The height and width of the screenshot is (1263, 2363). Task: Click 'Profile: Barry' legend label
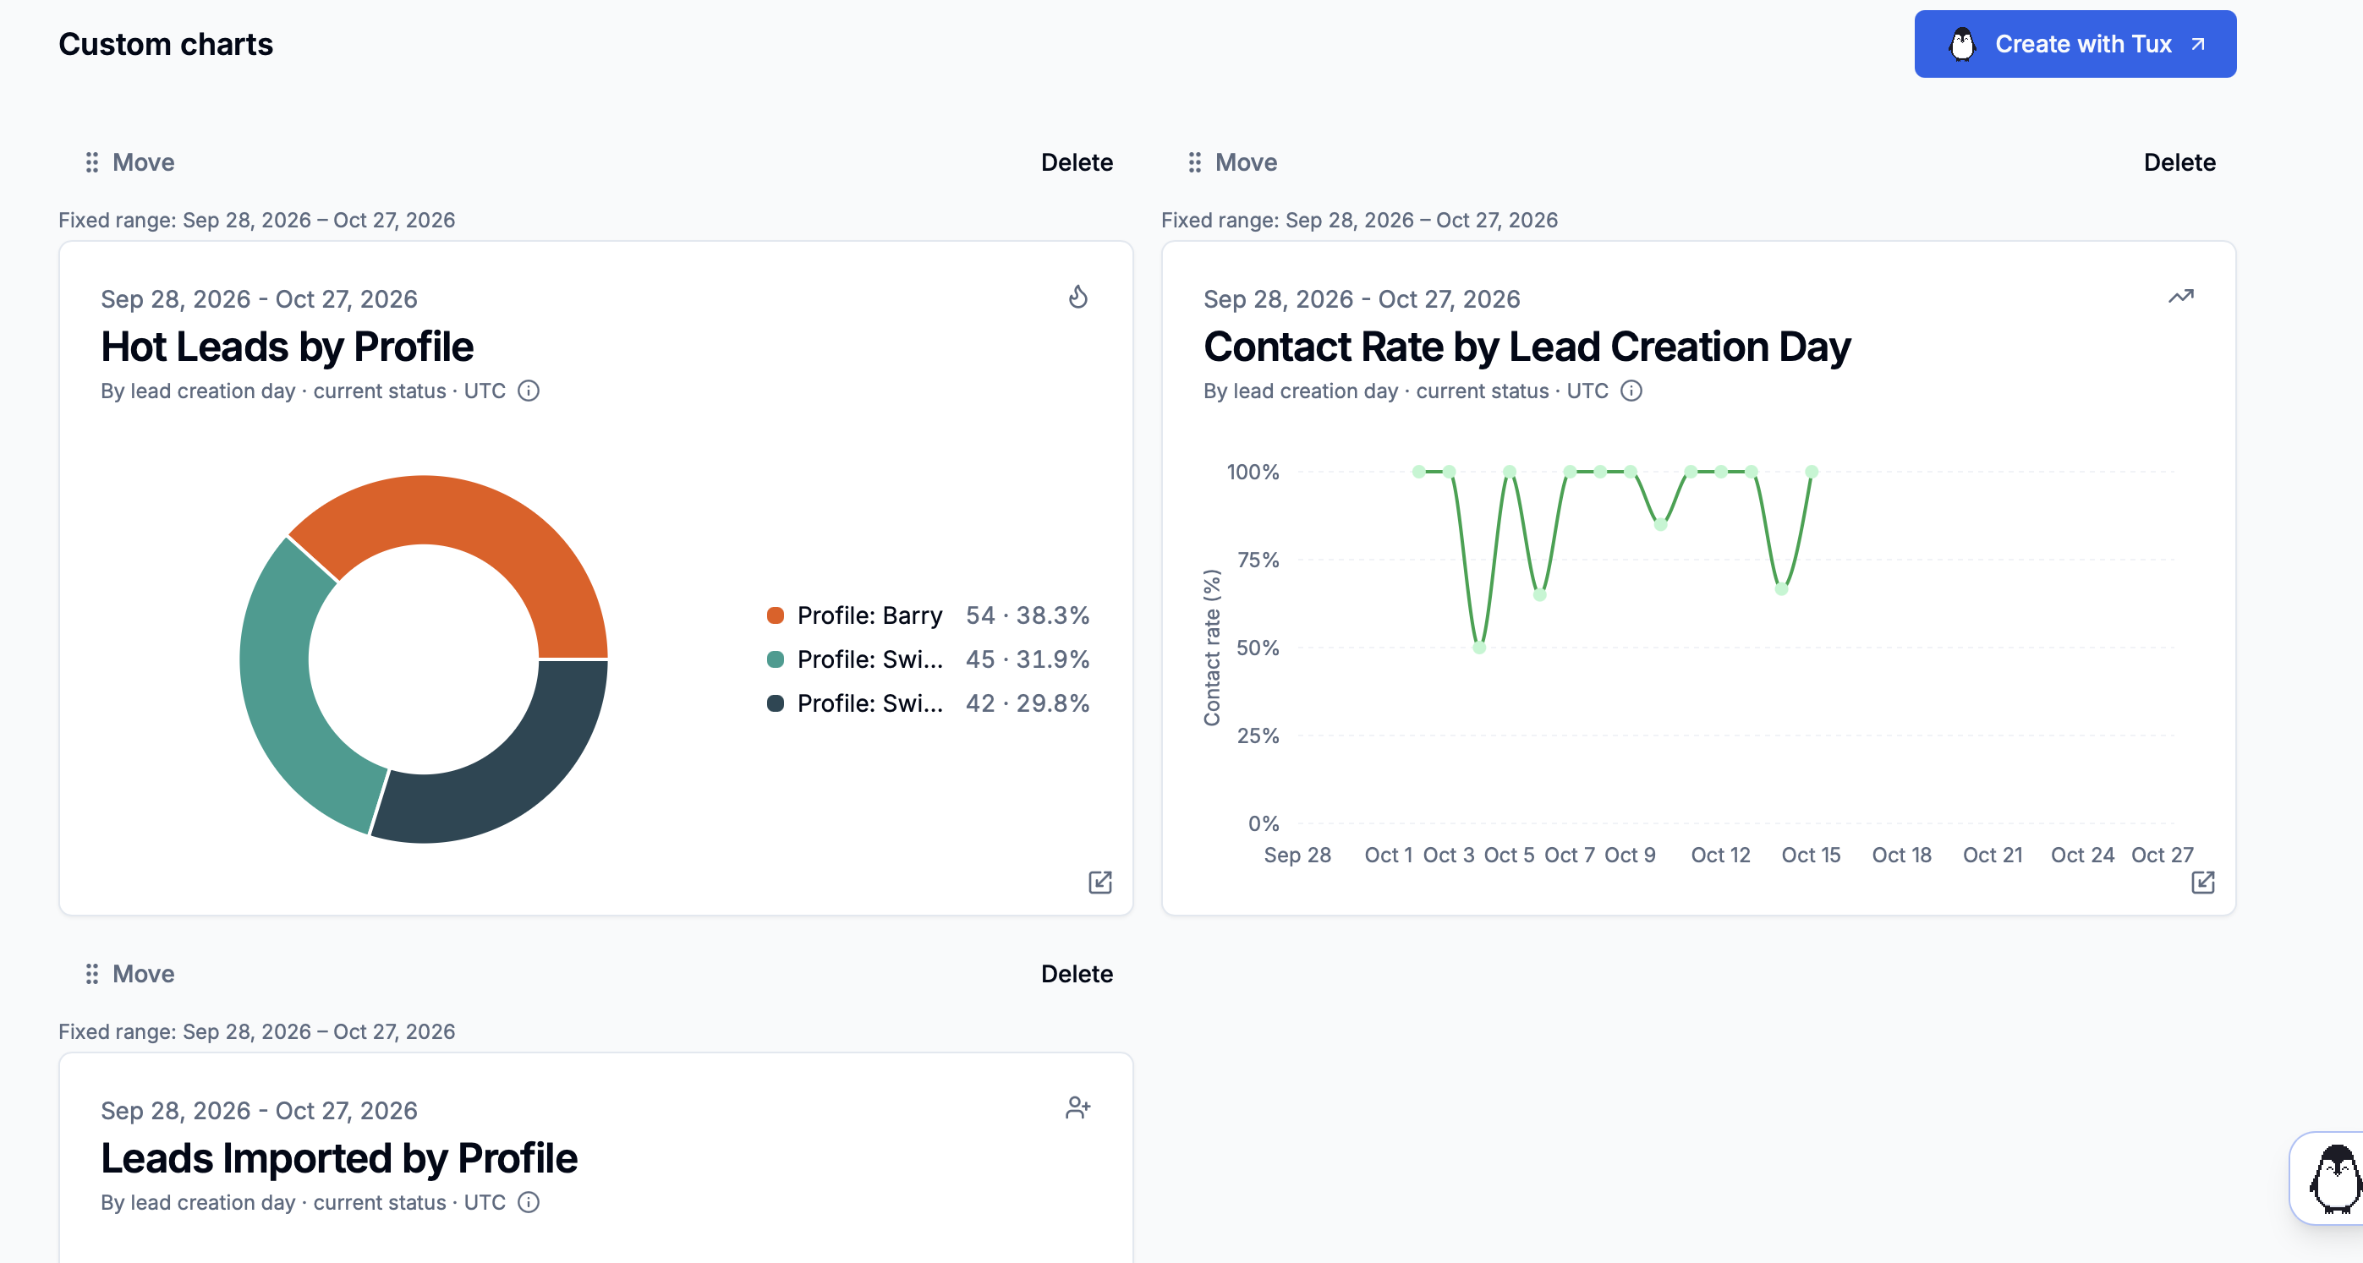pos(869,615)
